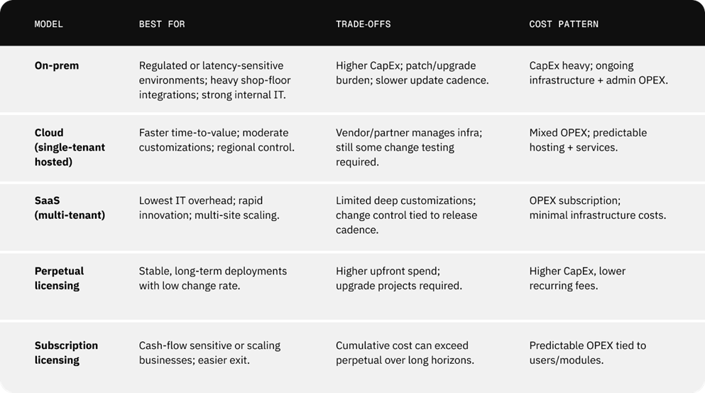Screen dimensions: 705x393
Task: Click the 'CapEx heavy; ongoing infrastructure' cell
Action: 599,72
